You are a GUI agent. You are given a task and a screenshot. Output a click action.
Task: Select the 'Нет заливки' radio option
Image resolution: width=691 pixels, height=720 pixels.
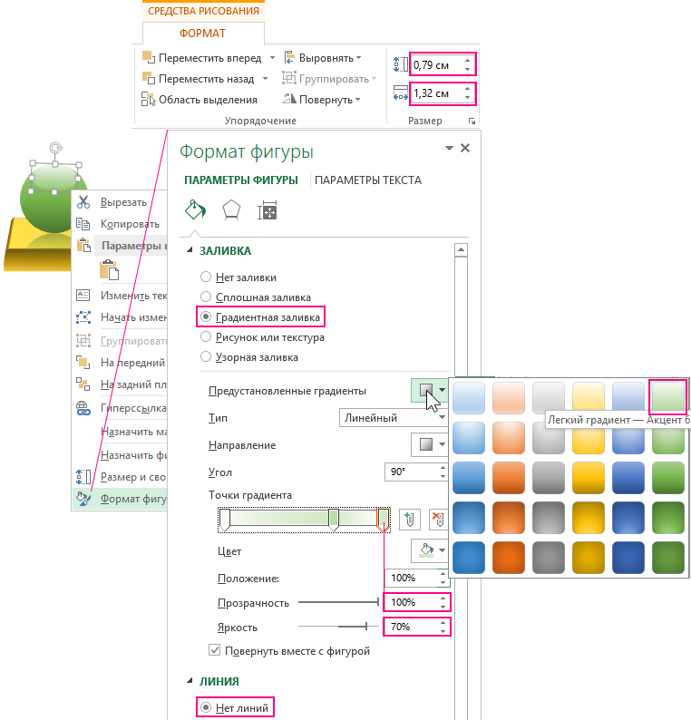pyautogui.click(x=206, y=277)
